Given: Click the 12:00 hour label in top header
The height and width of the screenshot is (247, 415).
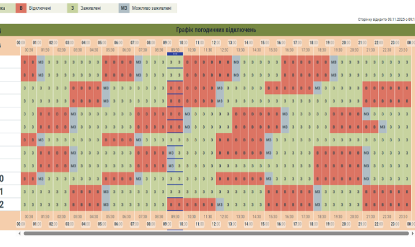Looking at the screenshot, I should (216, 43).
